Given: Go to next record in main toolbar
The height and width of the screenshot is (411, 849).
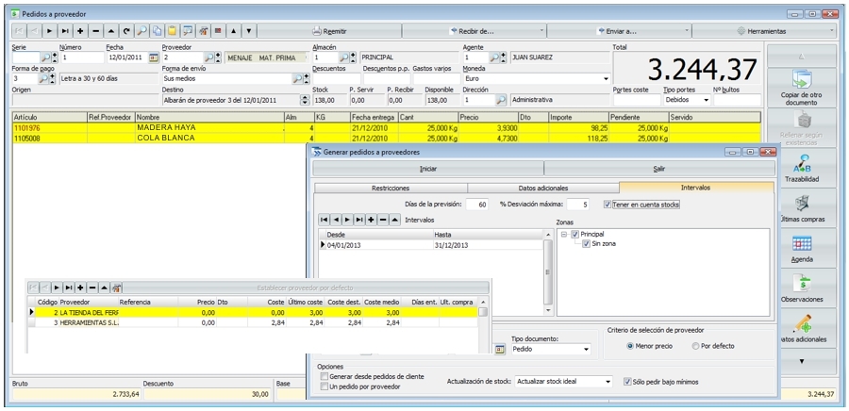Looking at the screenshot, I should click(49, 31).
